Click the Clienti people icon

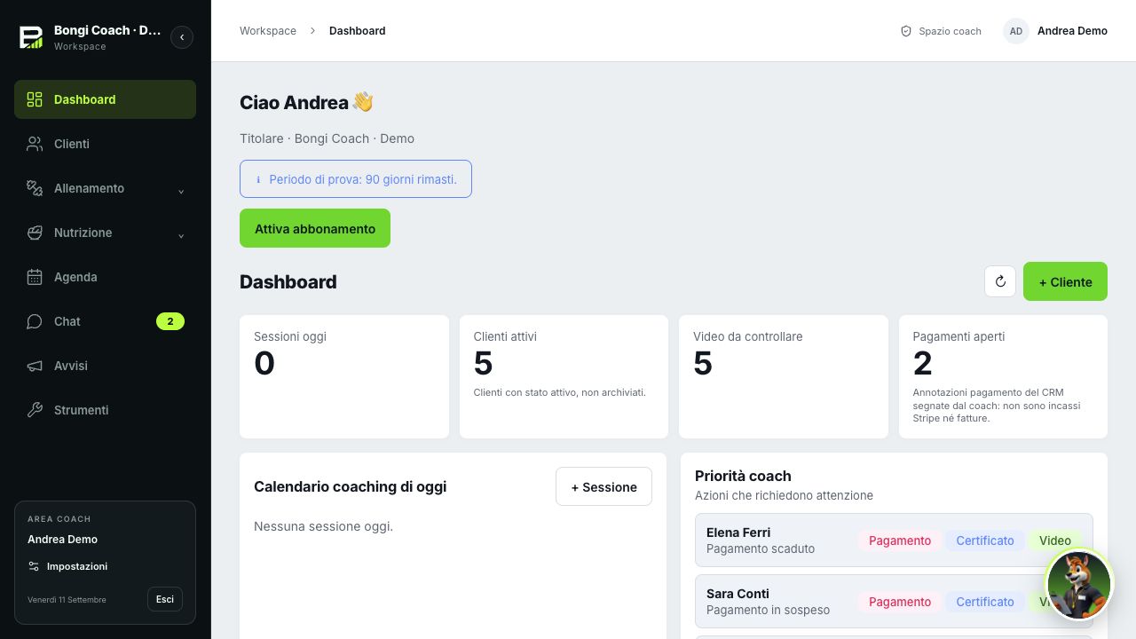(x=35, y=144)
